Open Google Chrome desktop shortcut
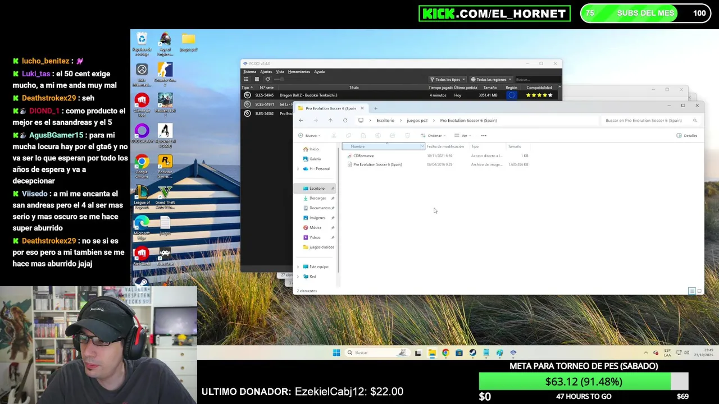This screenshot has width=719, height=404. click(x=142, y=167)
